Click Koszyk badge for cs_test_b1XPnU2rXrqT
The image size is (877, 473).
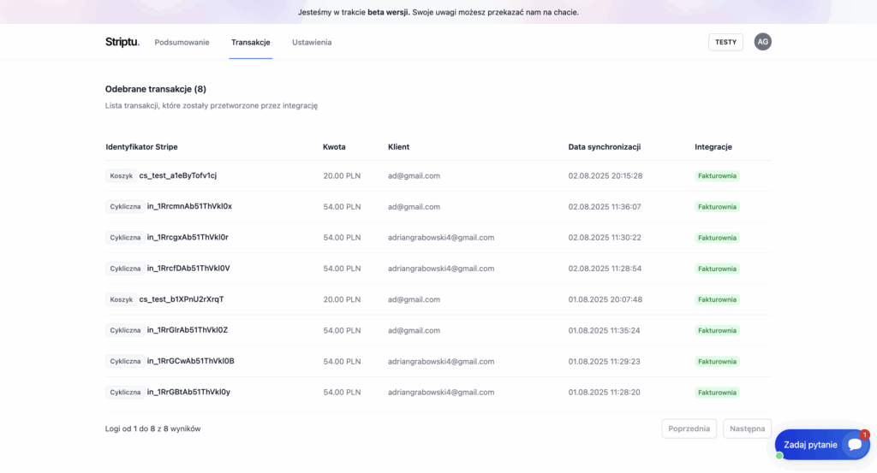pyautogui.click(x=121, y=299)
